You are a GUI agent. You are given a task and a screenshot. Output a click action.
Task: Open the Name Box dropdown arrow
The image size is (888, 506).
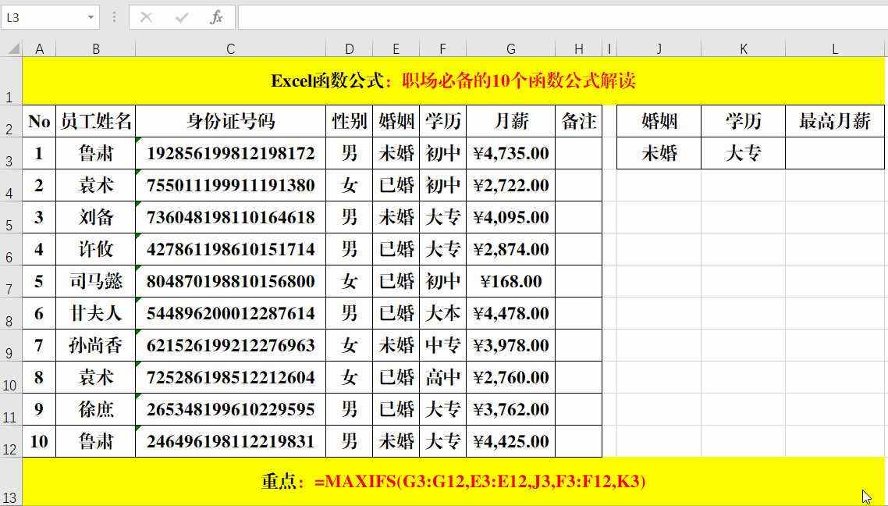coord(91,17)
